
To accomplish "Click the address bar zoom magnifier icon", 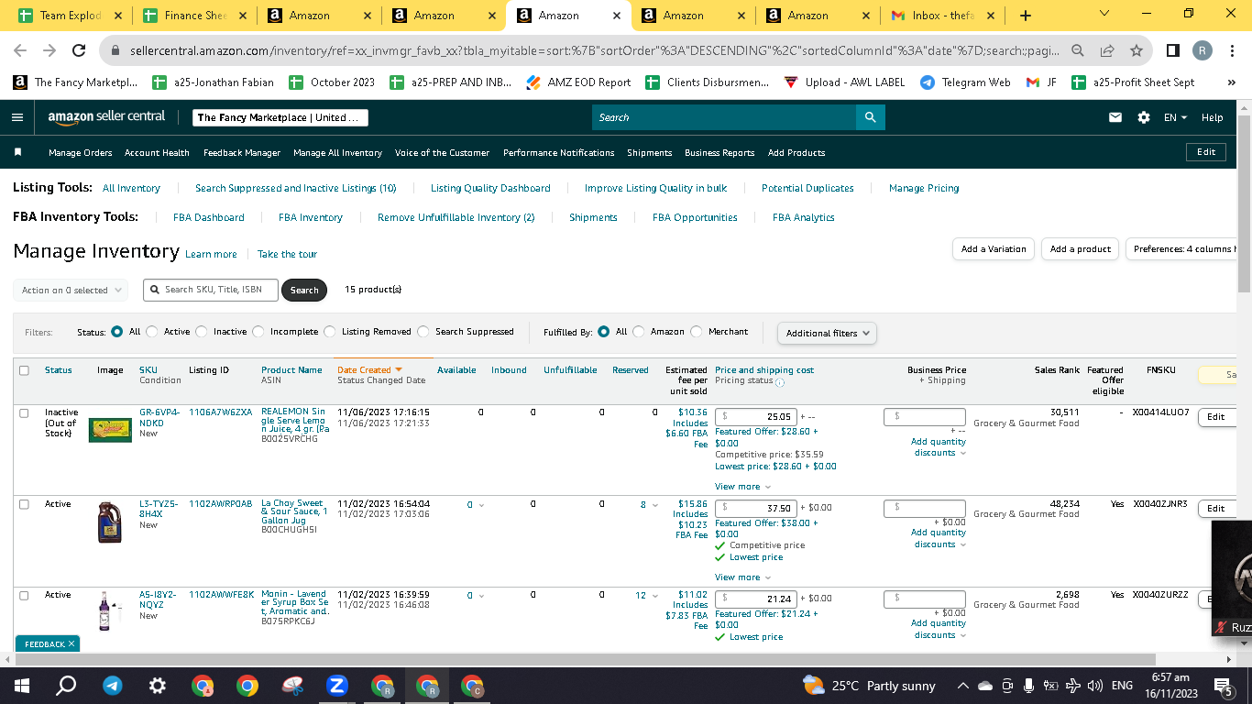I will tap(1079, 50).
